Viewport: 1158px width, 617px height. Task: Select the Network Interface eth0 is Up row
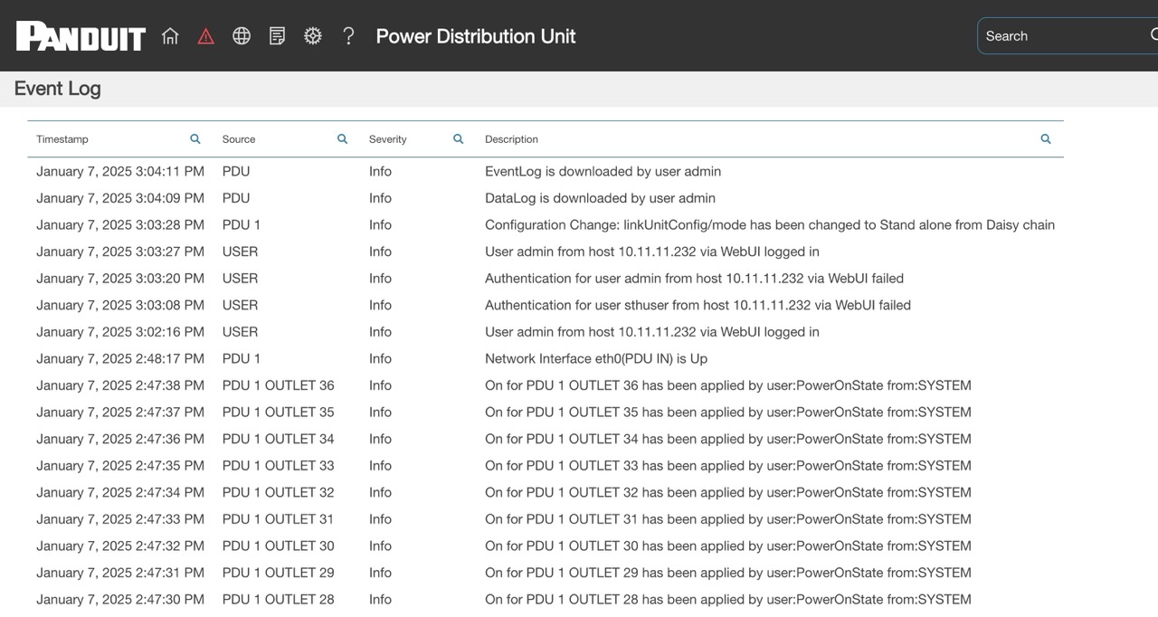pyautogui.click(x=546, y=358)
